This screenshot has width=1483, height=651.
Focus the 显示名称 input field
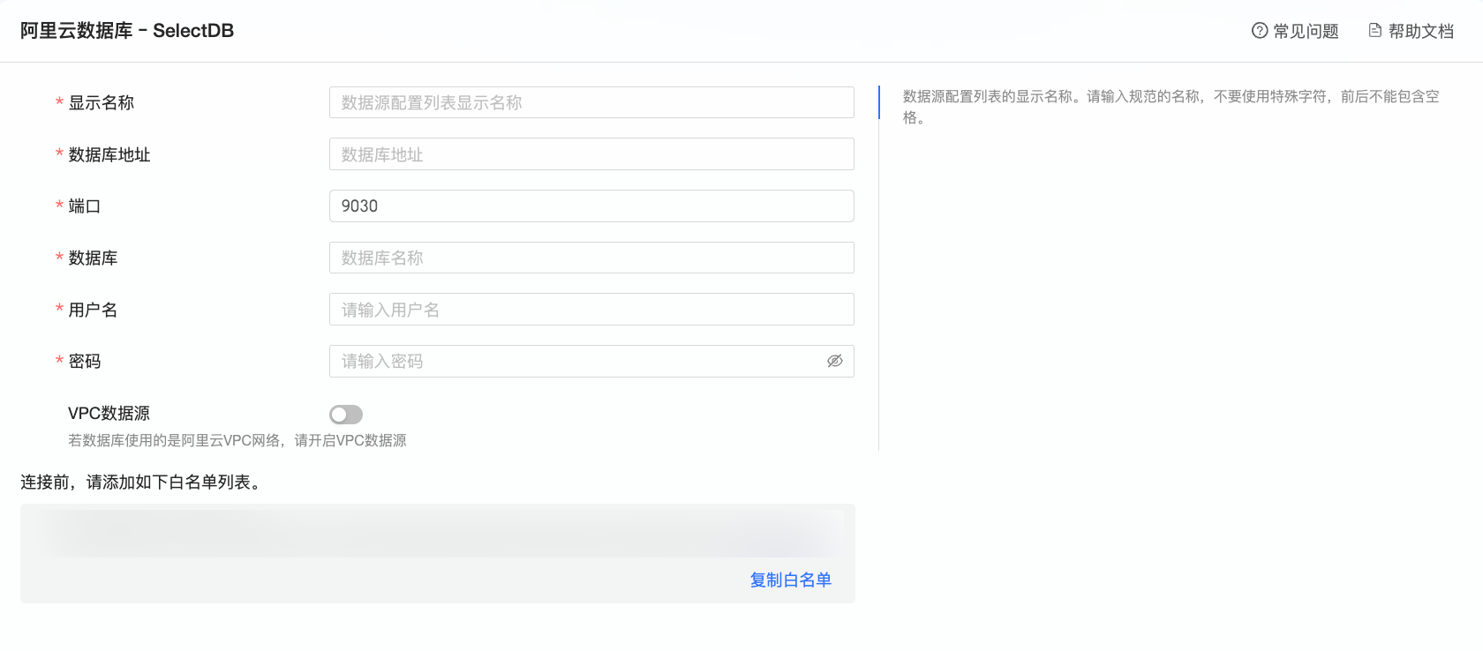(x=591, y=102)
